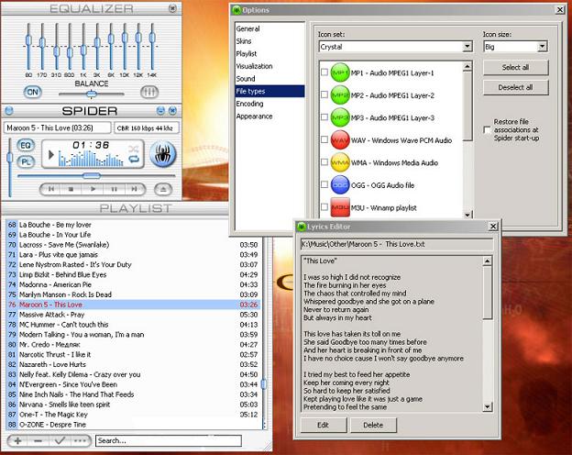Viewport: 572px width, 455px height.
Task: Check the MP2 file association box
Action: (324, 94)
